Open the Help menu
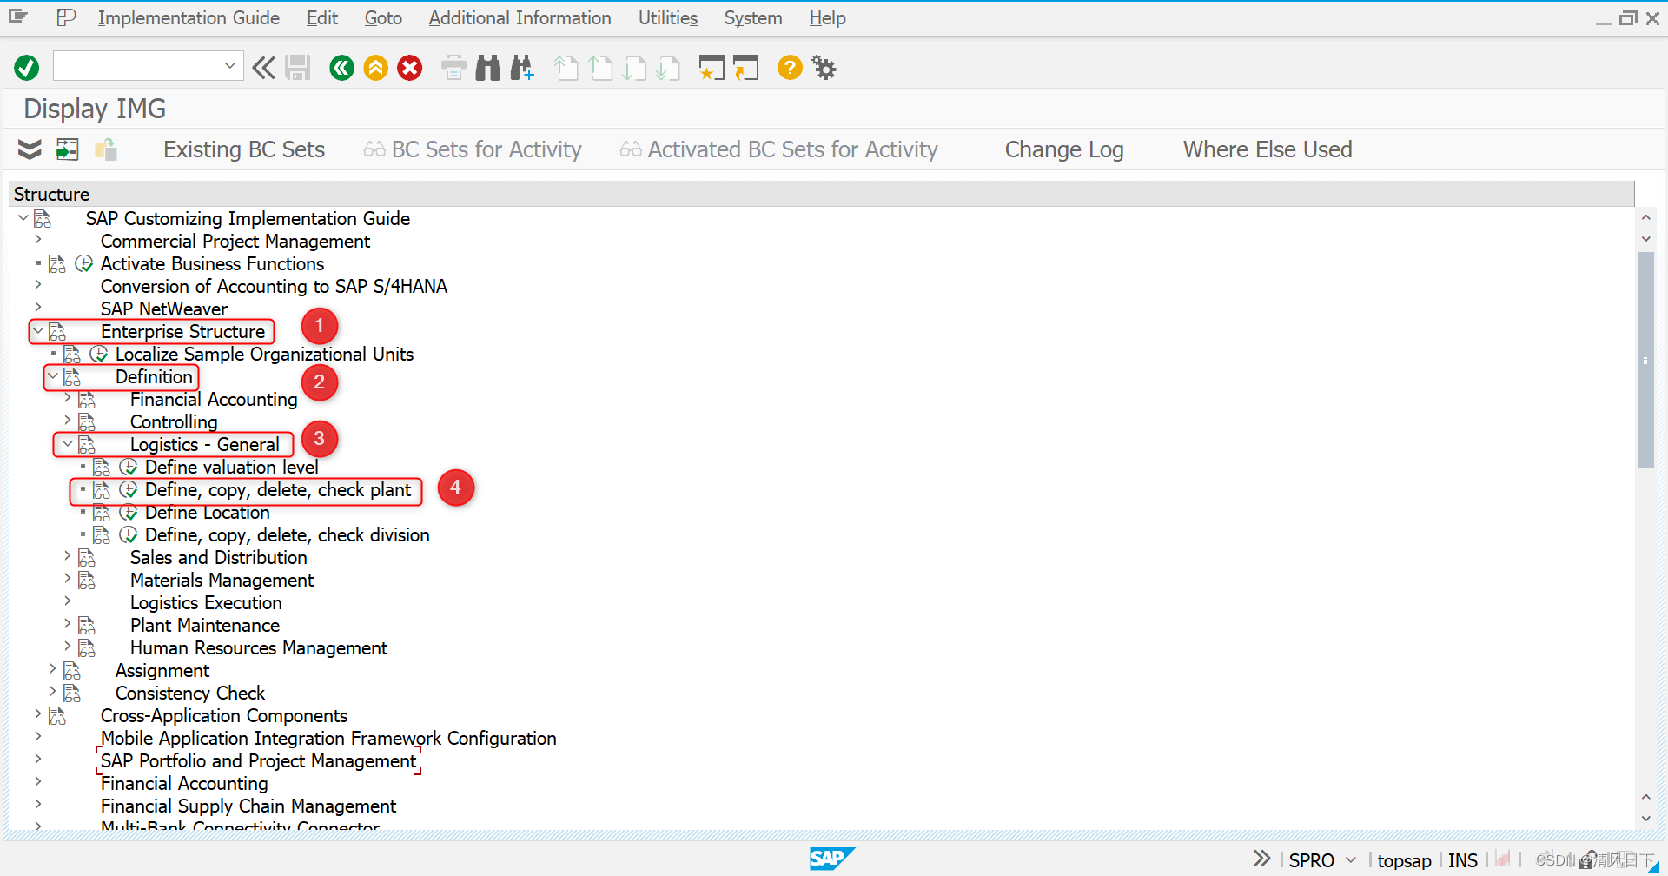The height and width of the screenshot is (876, 1668). [827, 17]
